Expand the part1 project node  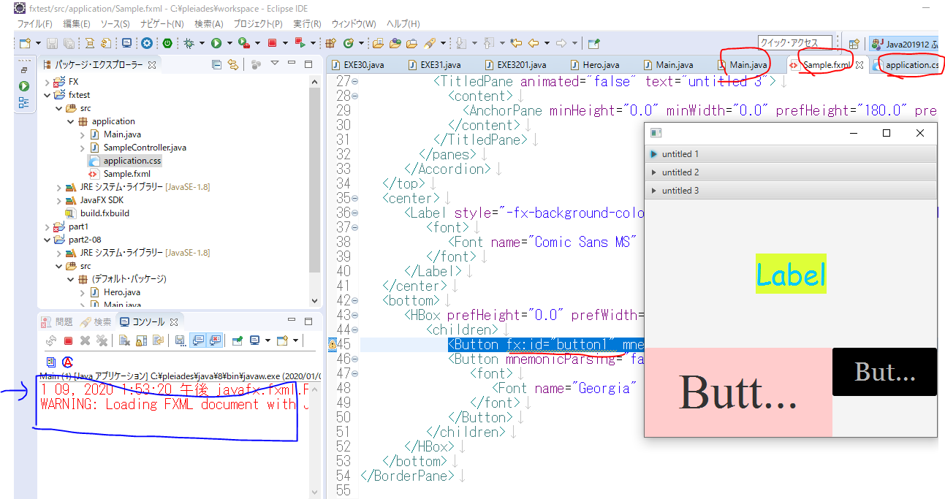coord(48,226)
